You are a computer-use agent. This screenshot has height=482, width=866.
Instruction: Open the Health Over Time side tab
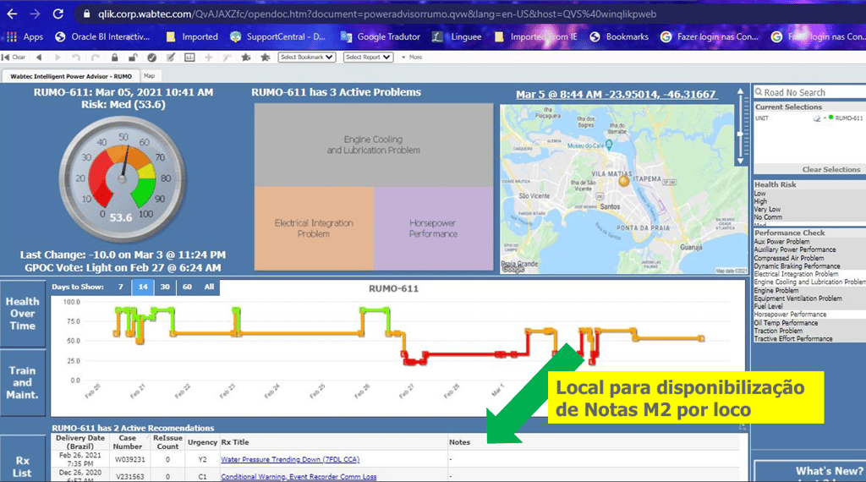(x=23, y=314)
